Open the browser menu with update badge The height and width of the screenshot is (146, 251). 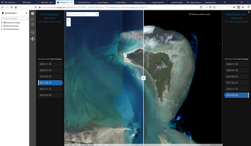249,7
